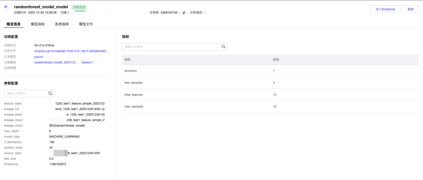423x180 pixels.
Task: Click the 训练完成 status tag
Action: click(x=79, y=7)
